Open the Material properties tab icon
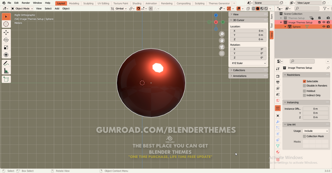This screenshot has width=332, height=173. click(278, 152)
